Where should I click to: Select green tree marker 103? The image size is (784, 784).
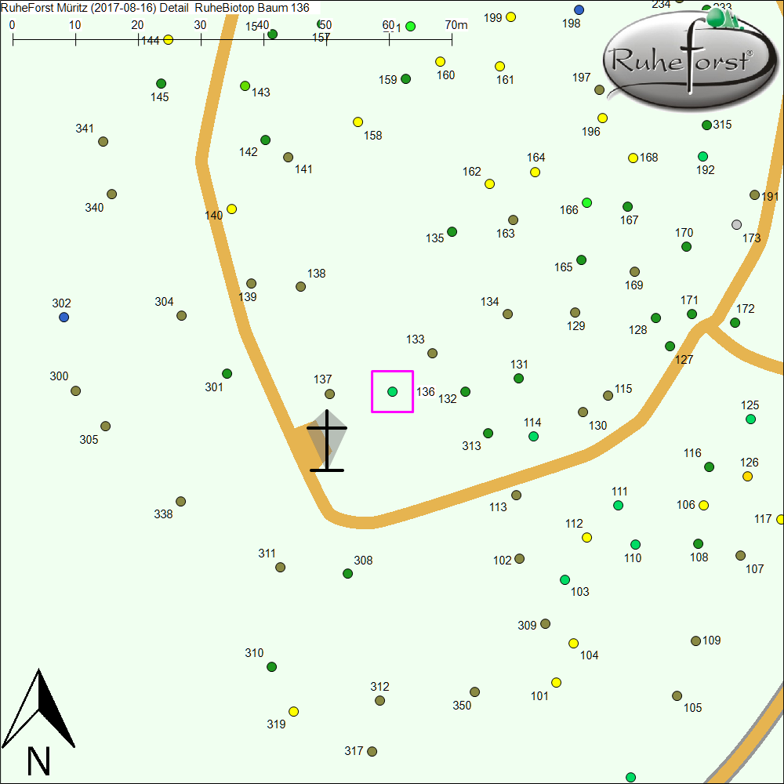click(564, 580)
